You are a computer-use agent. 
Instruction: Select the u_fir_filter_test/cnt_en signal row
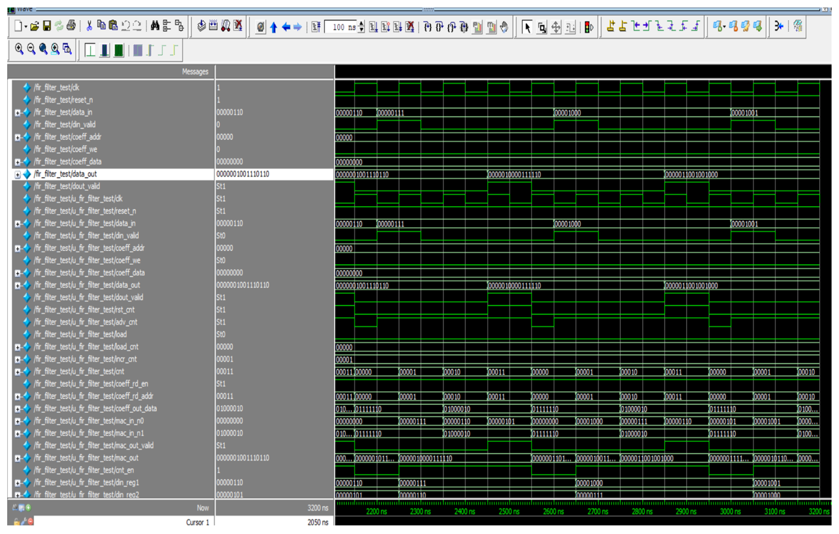(x=84, y=470)
